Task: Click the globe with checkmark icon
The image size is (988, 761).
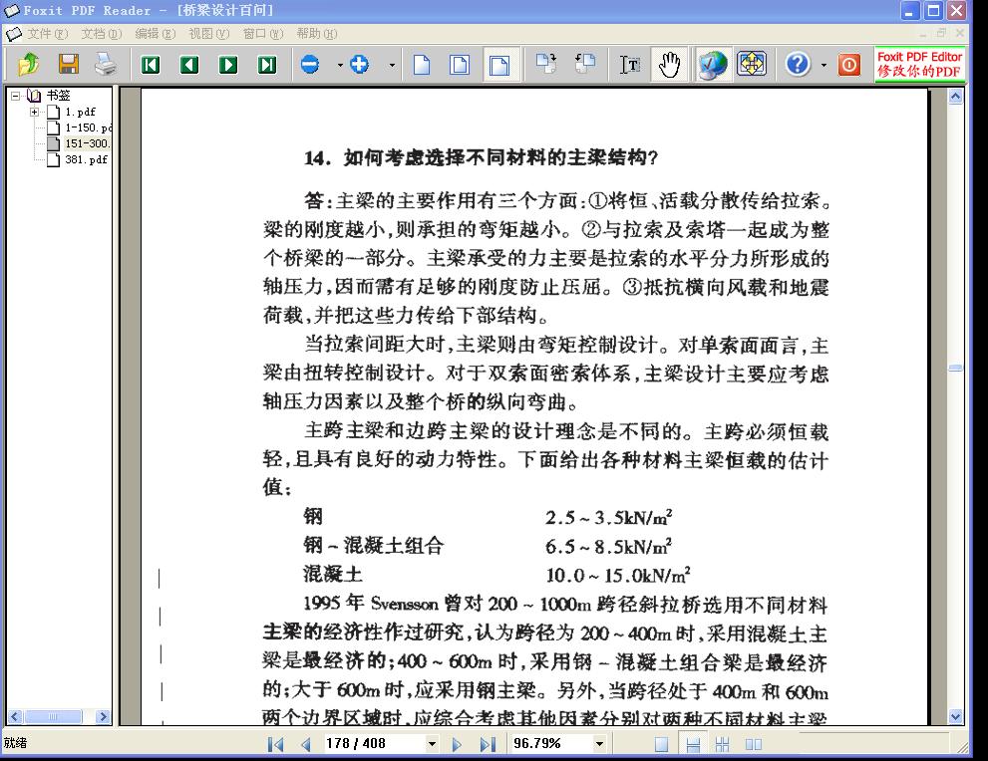Action: click(713, 64)
